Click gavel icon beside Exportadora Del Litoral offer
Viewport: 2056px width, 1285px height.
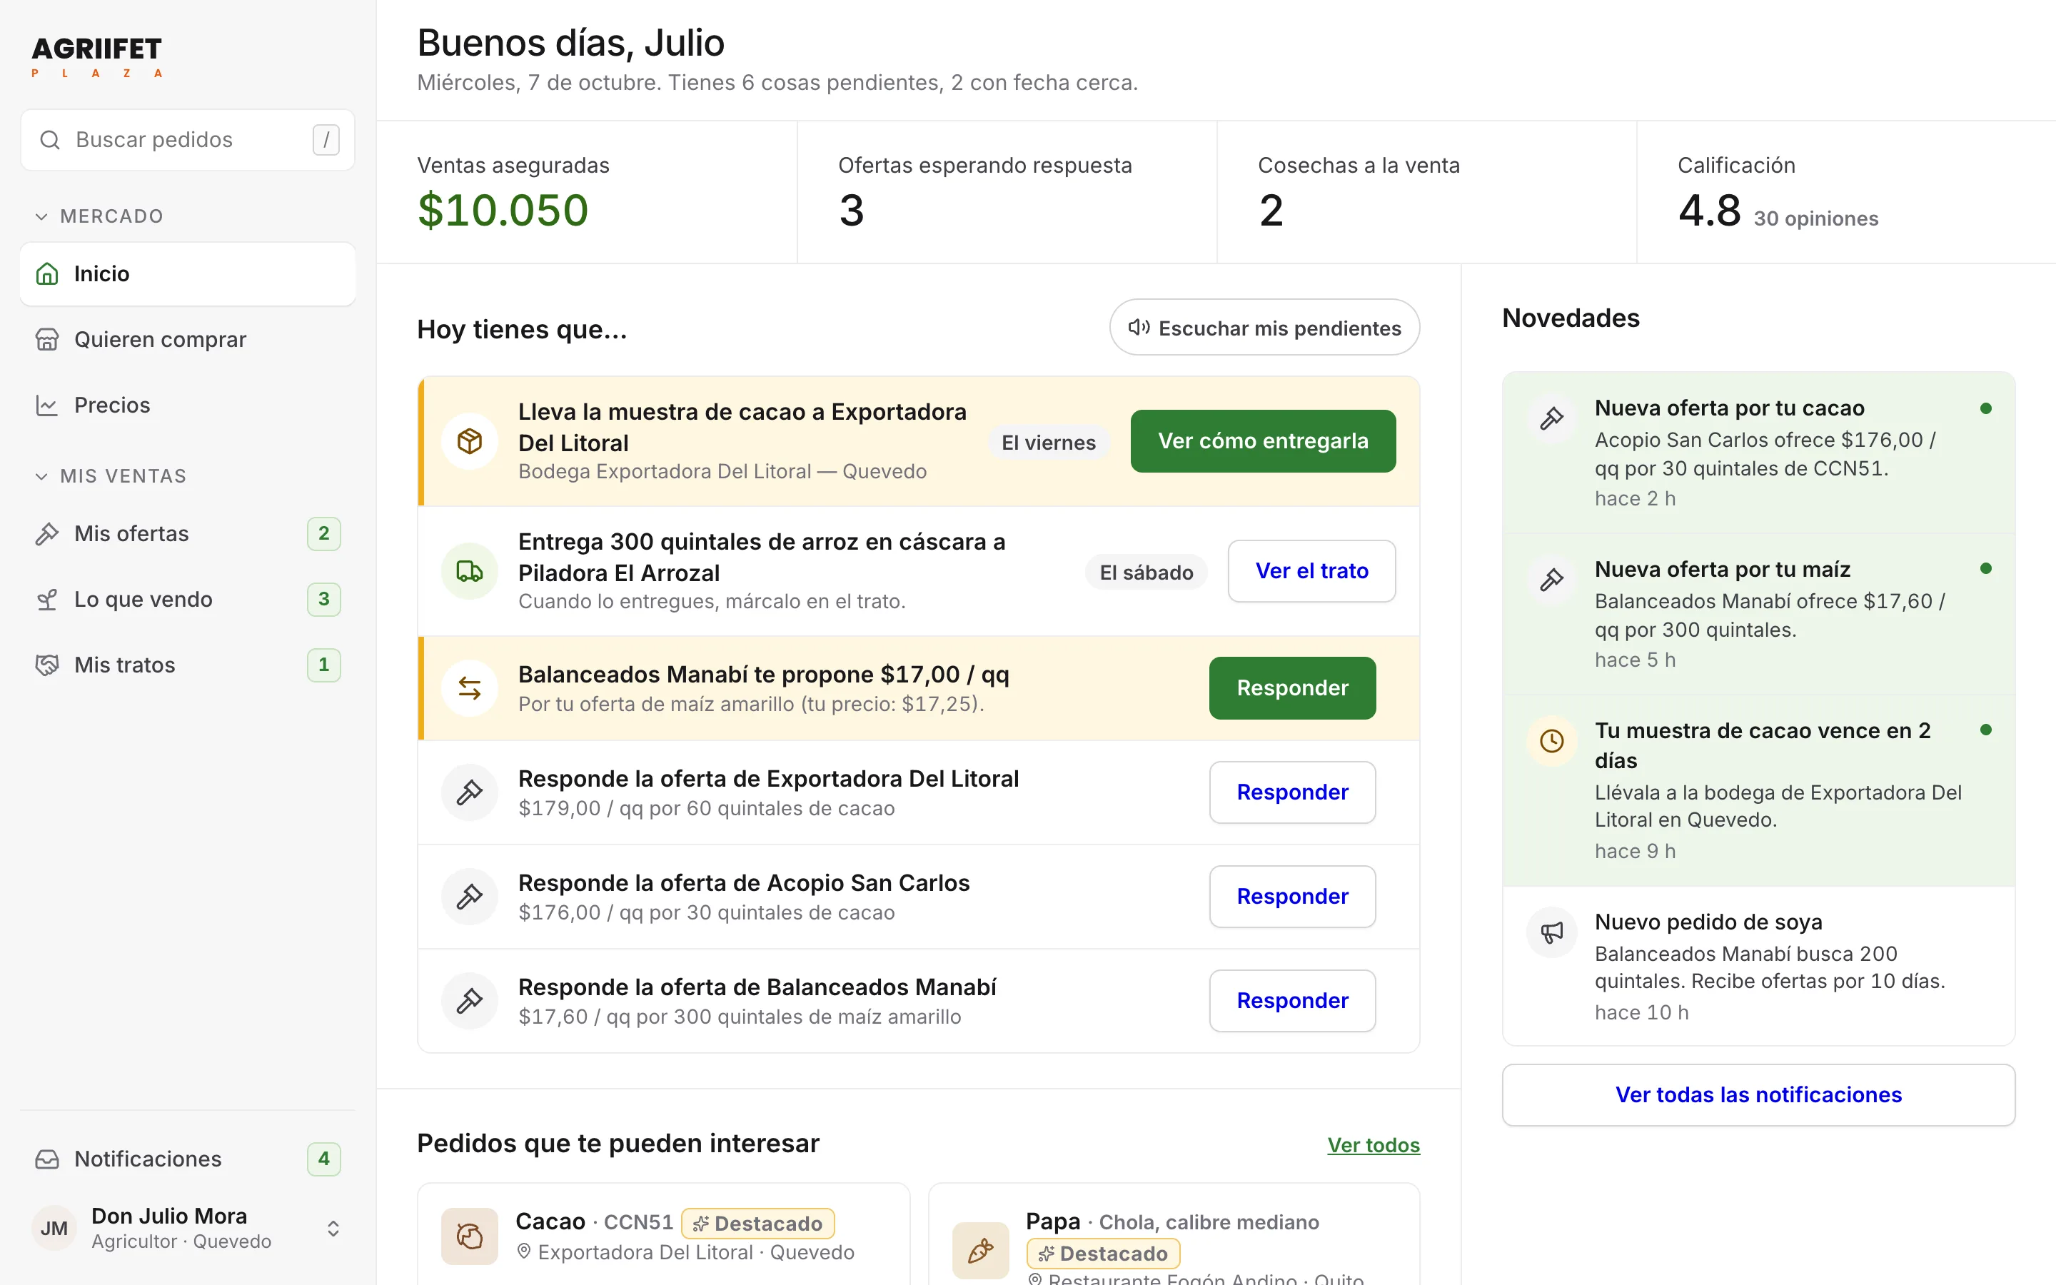(470, 792)
